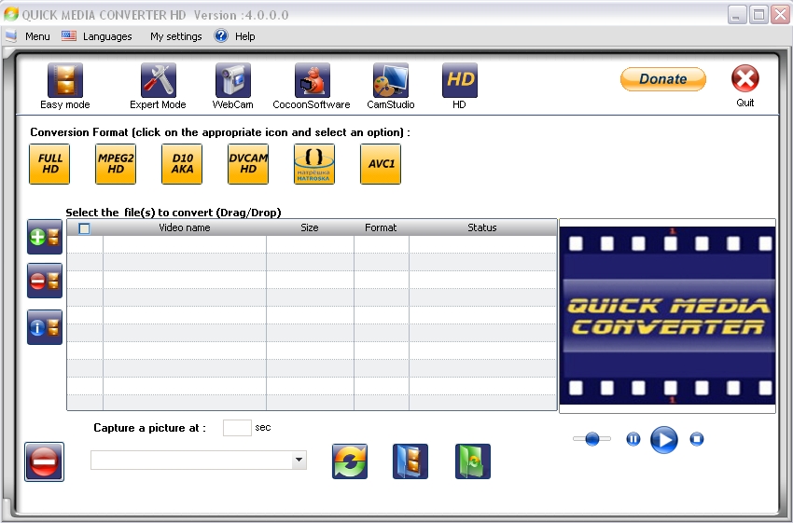Click the red Quit icon
This screenshot has height=523, width=793.
point(745,79)
